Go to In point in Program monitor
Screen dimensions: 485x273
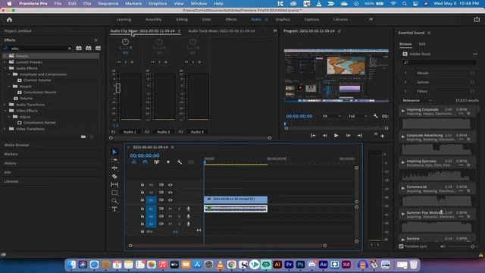point(313,136)
